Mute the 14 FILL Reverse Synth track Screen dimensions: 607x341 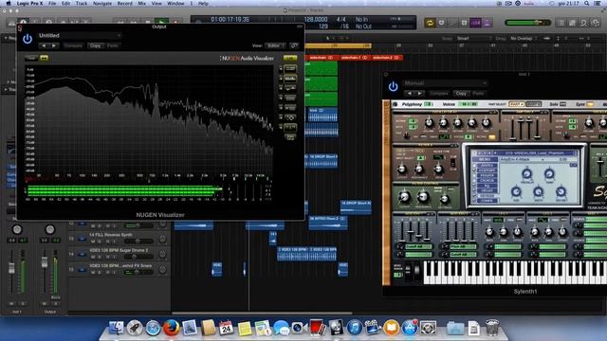tap(93, 242)
